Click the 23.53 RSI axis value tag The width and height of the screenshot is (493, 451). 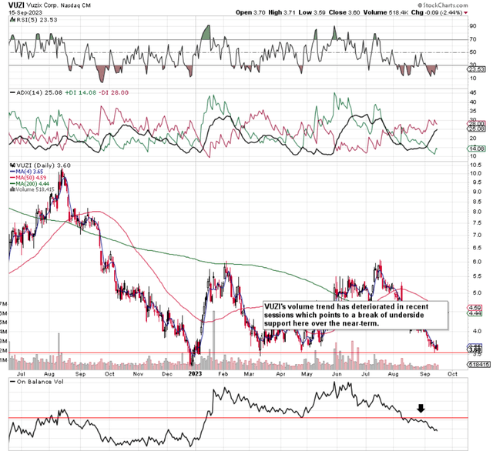[477, 69]
